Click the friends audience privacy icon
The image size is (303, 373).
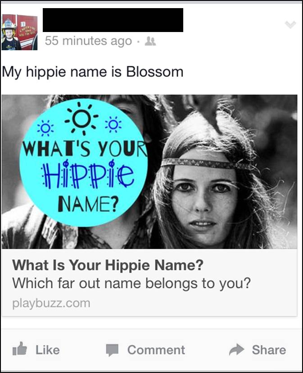coord(150,41)
